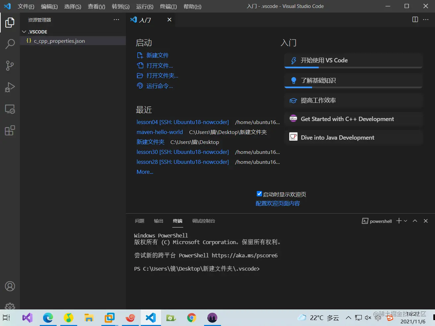The width and height of the screenshot is (435, 326).
Task: Open the 文件 menu
Action: pyautogui.click(x=26, y=7)
